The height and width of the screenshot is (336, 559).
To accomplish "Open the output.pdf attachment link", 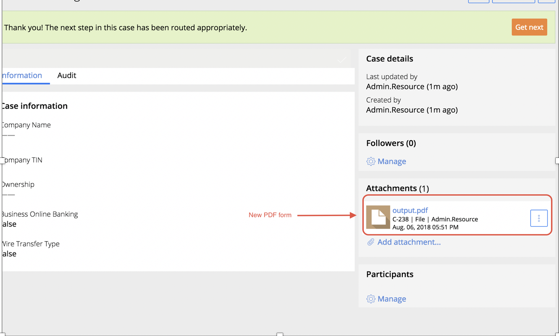I will [x=410, y=210].
